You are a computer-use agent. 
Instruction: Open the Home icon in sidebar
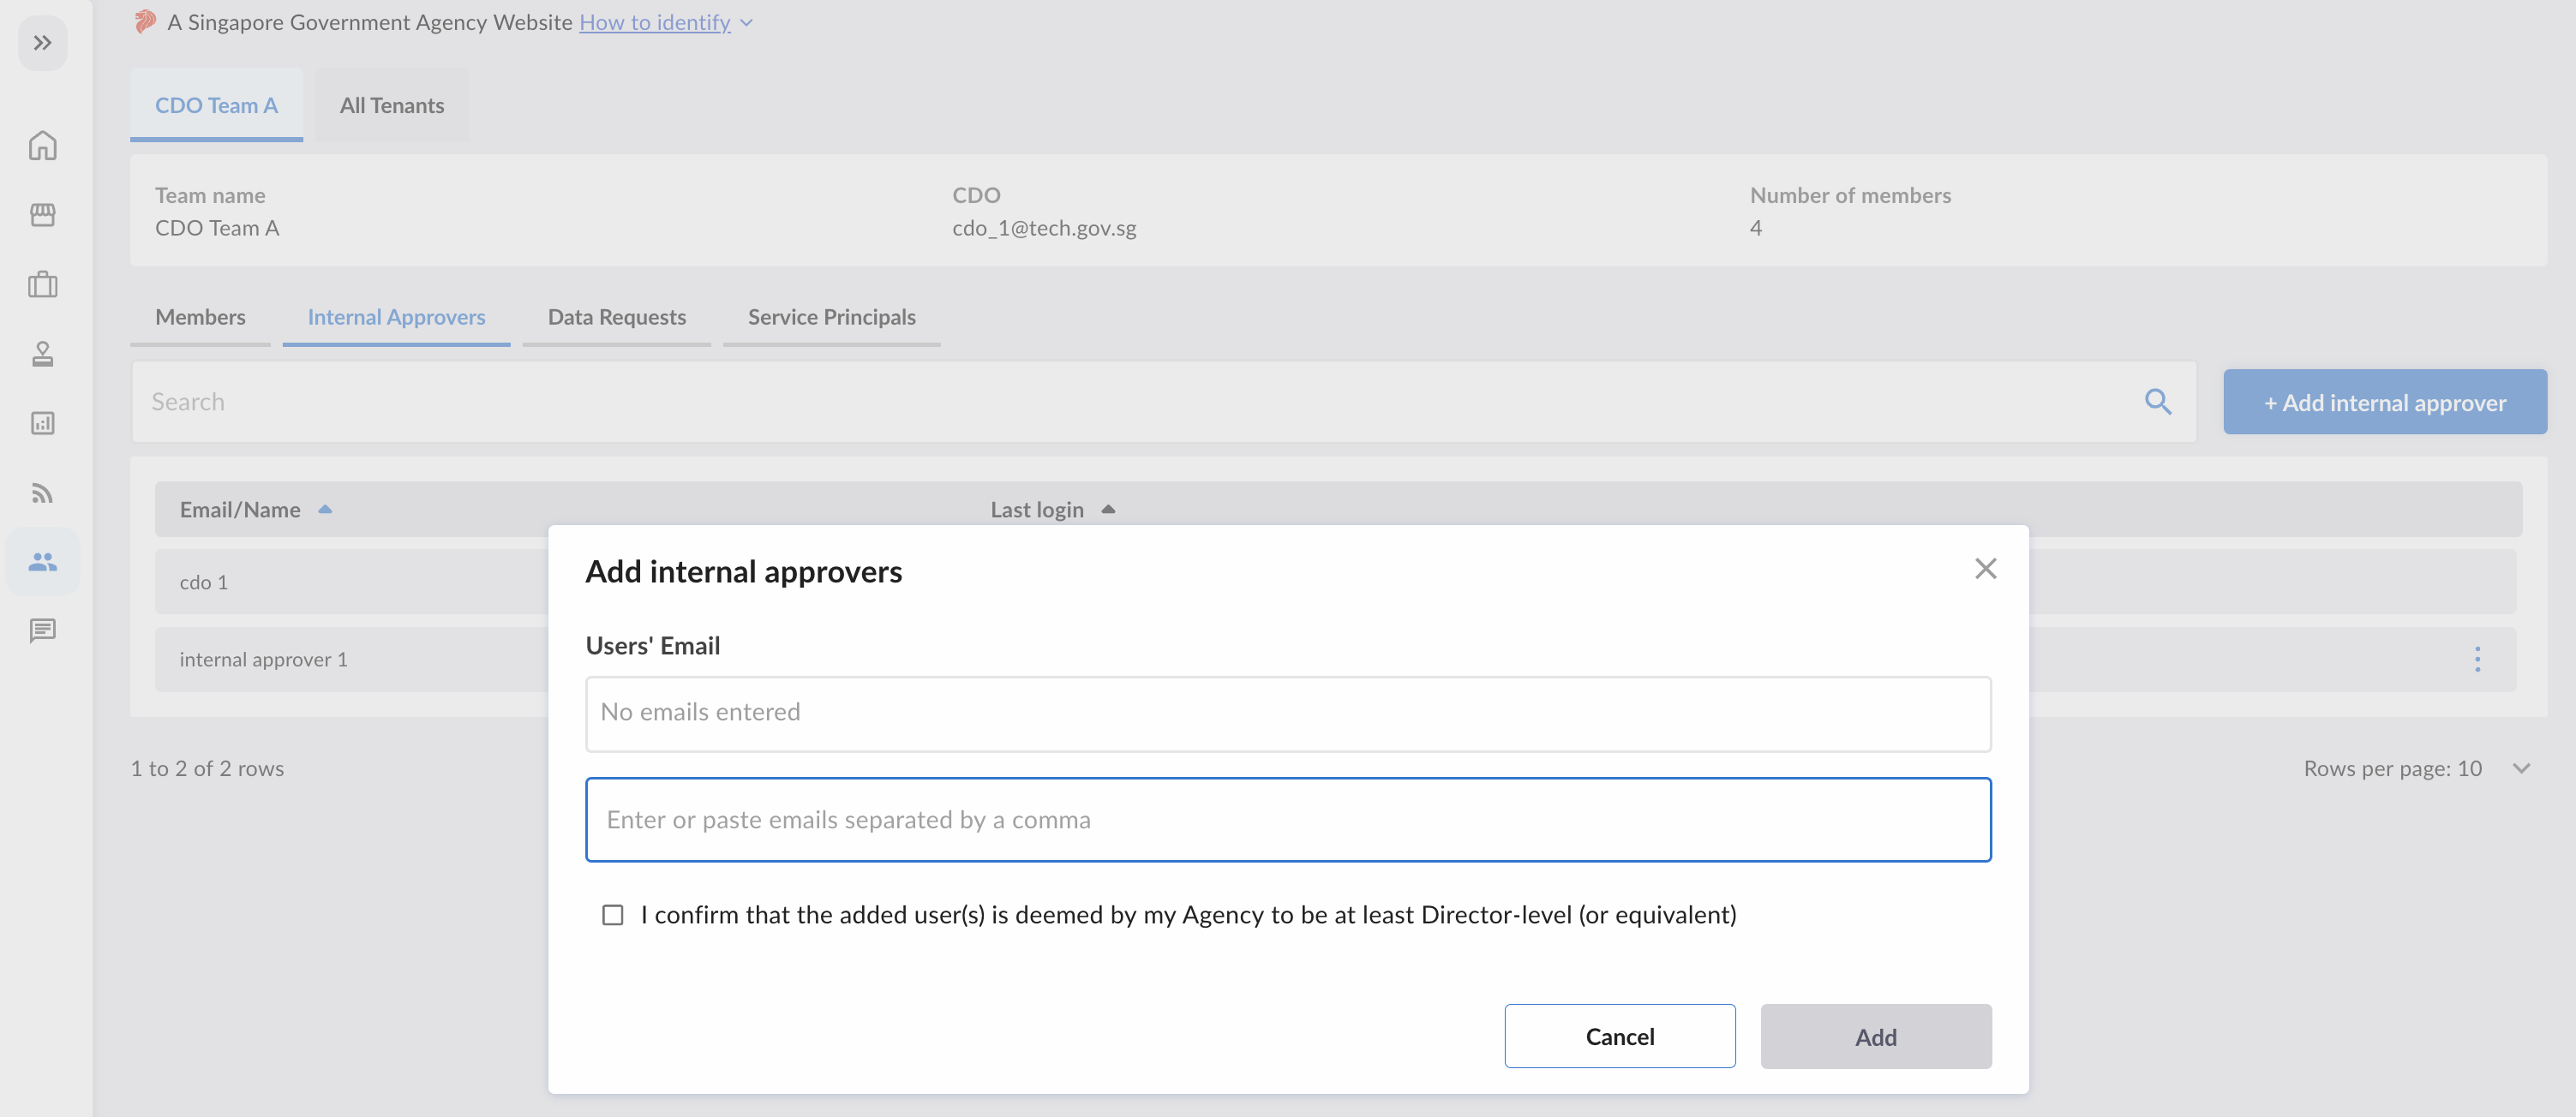42,146
